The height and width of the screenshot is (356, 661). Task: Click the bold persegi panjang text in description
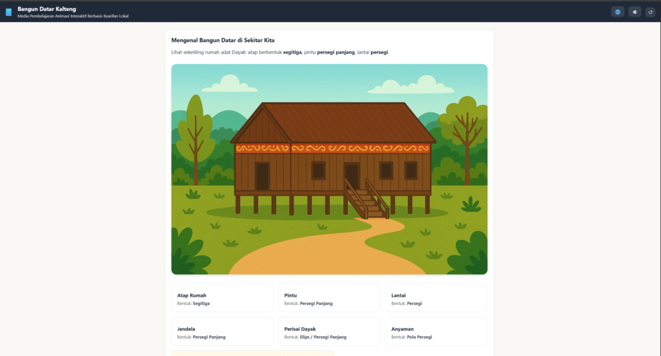coord(336,52)
